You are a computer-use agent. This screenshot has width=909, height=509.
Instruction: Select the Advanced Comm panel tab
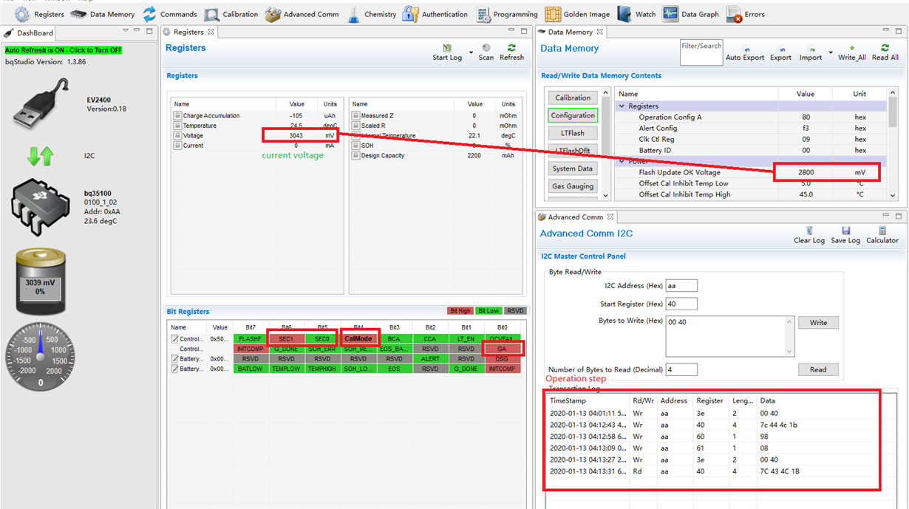[x=575, y=216]
